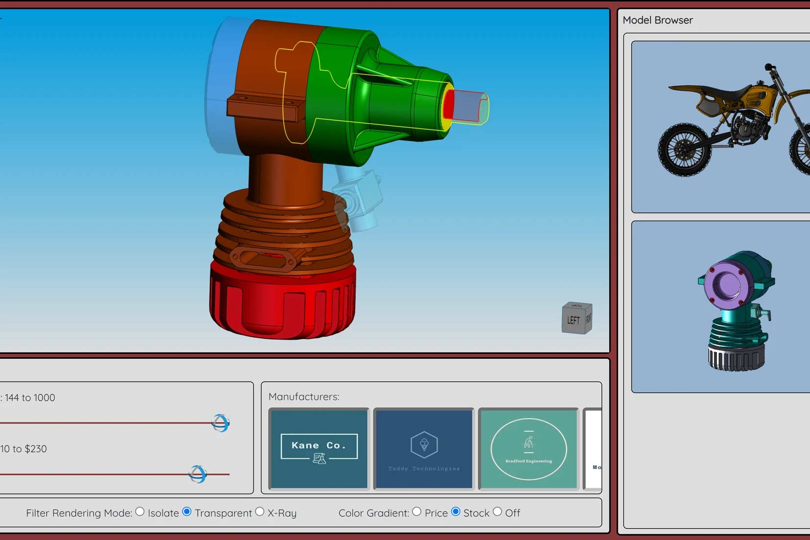
Task: Select the Isolate rendering mode
Action: [141, 512]
